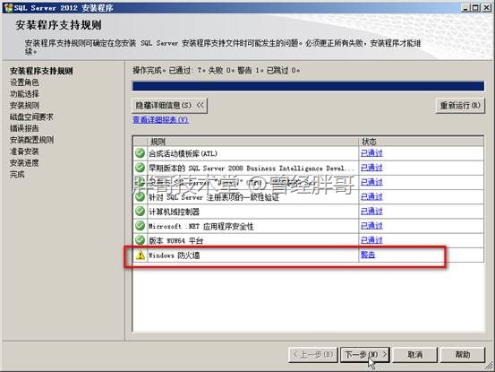The image size is (495, 372).
Task: Click the green check icon for ATL rule
Action: click(x=140, y=153)
